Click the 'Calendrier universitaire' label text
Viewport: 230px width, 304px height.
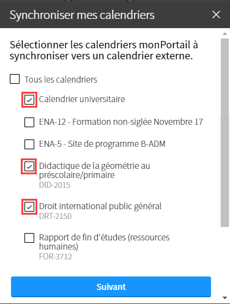pyautogui.click(x=82, y=99)
